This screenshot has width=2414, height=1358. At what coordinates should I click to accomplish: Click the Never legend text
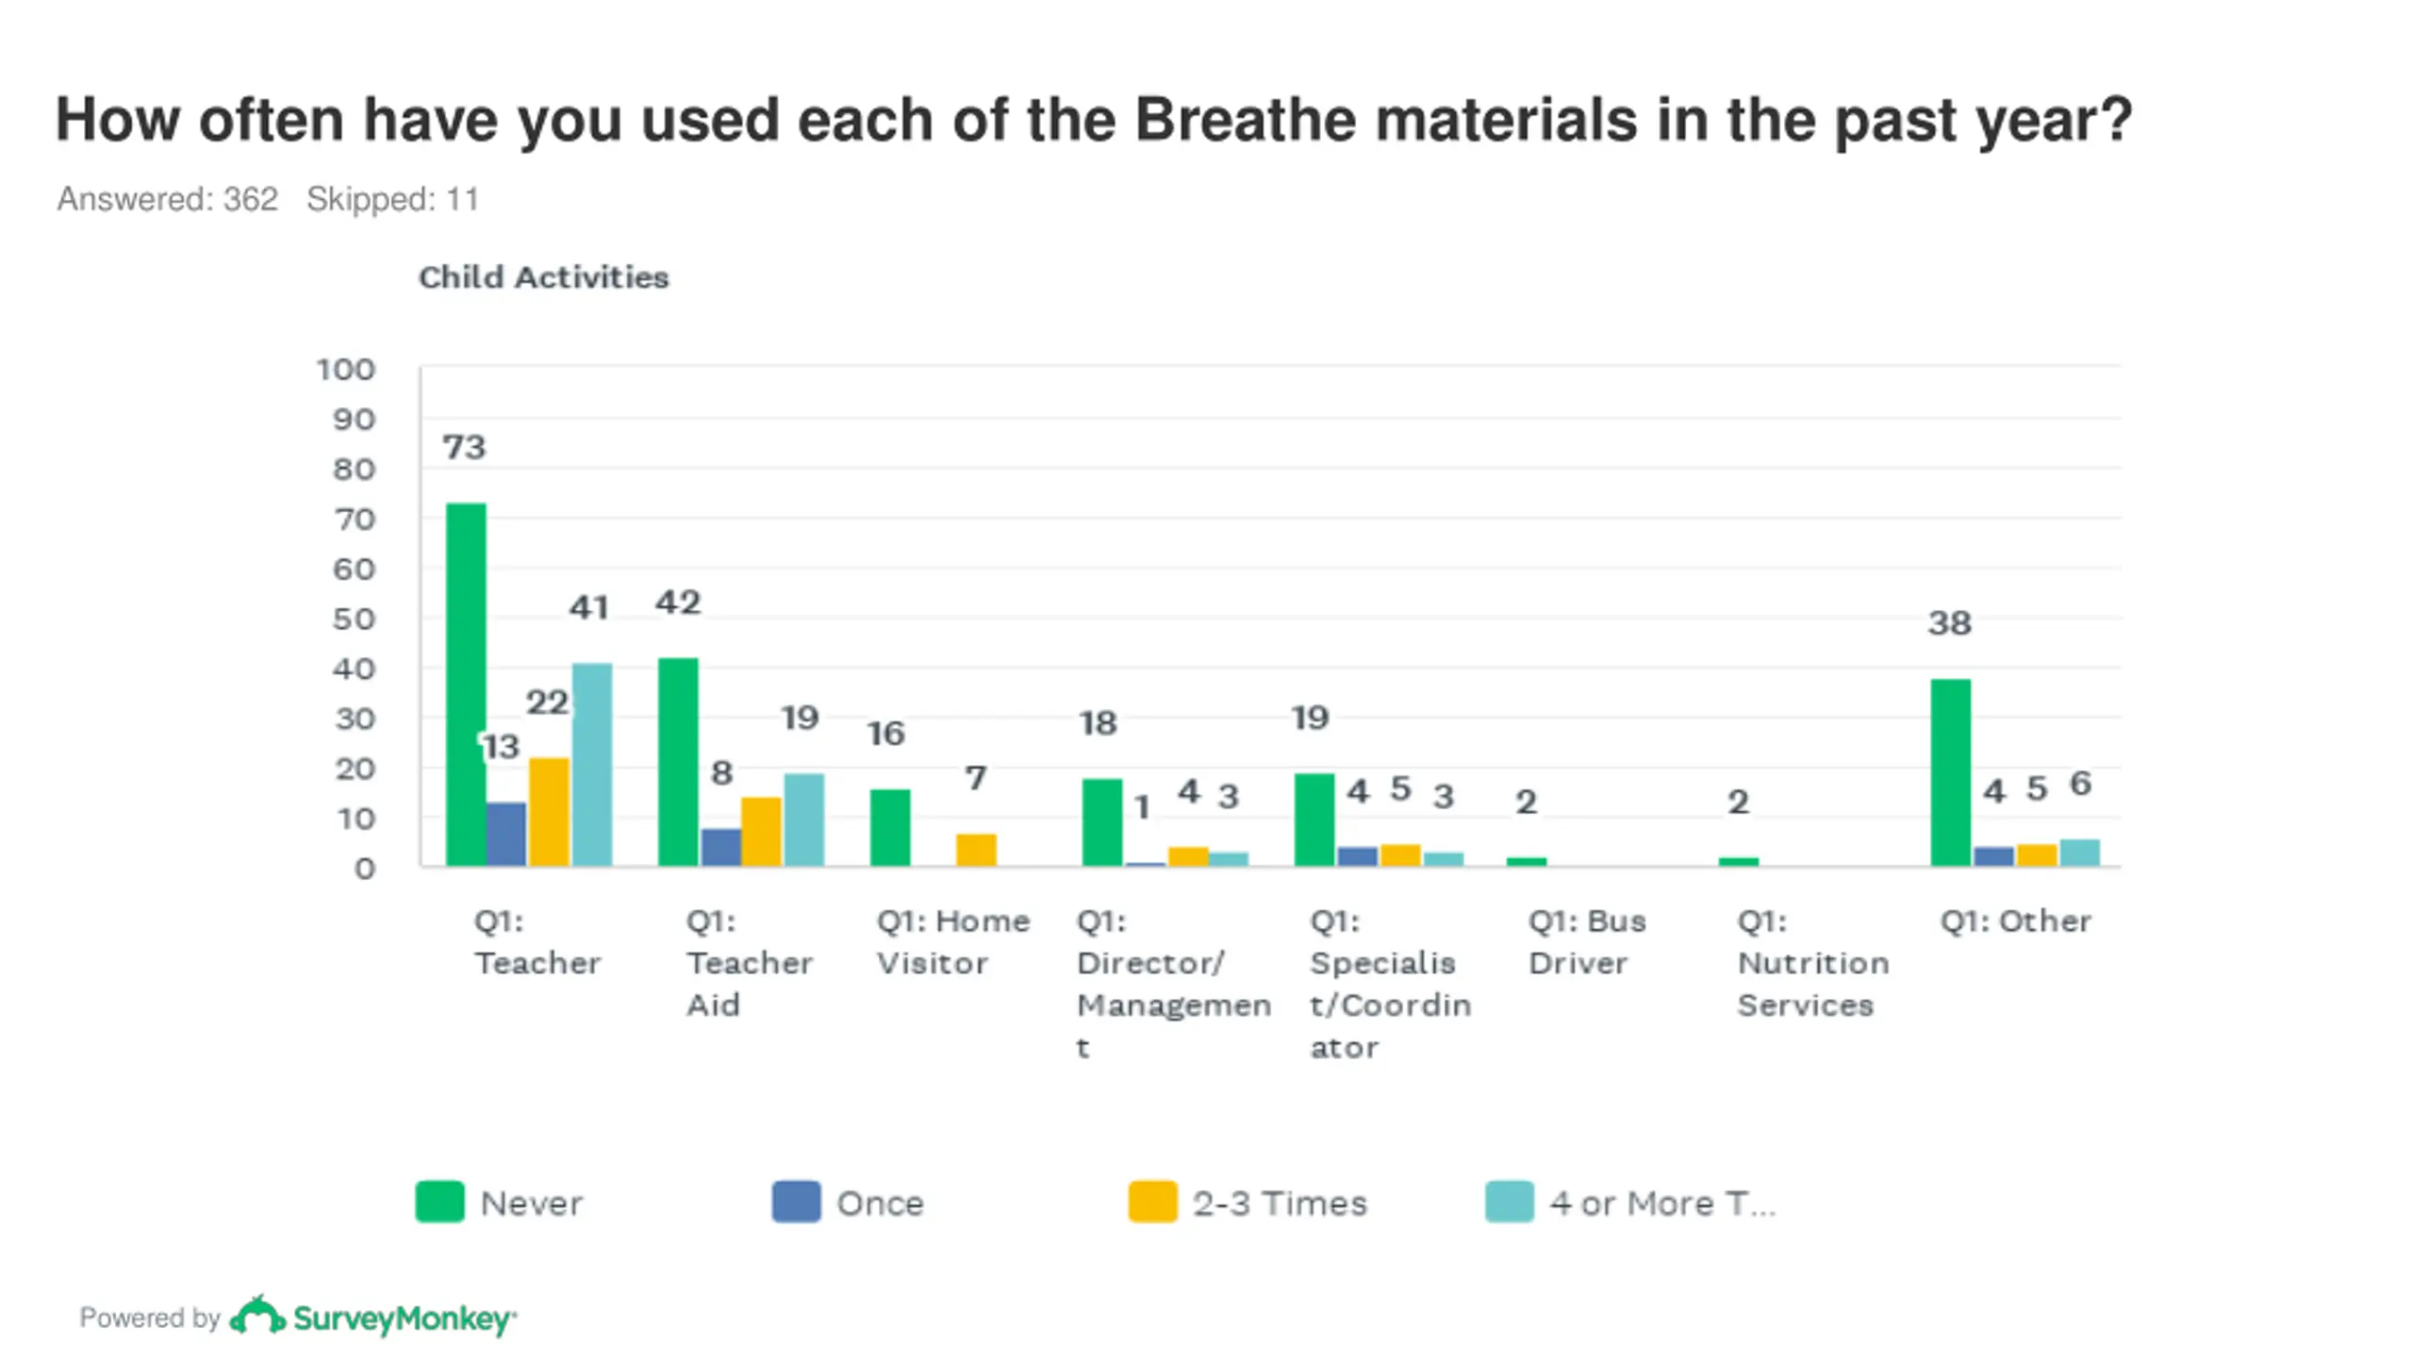(x=532, y=1203)
